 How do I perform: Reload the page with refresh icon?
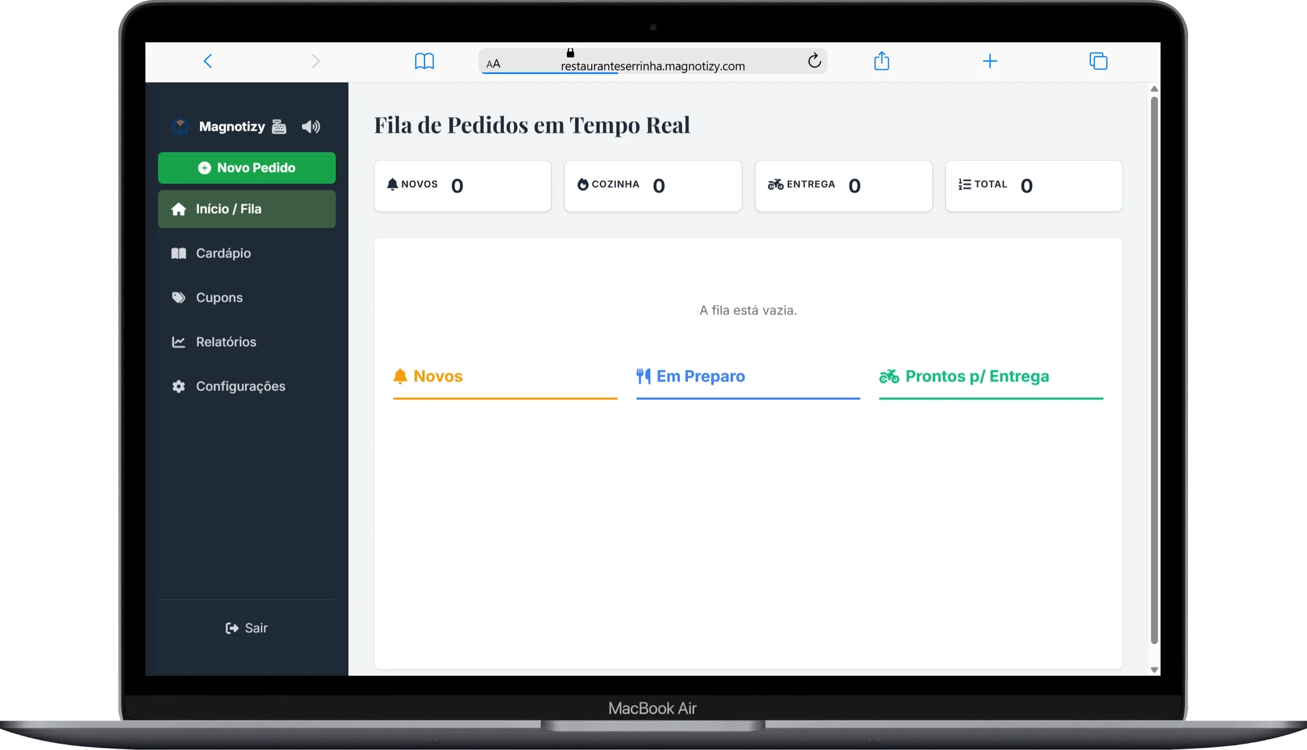(x=814, y=61)
